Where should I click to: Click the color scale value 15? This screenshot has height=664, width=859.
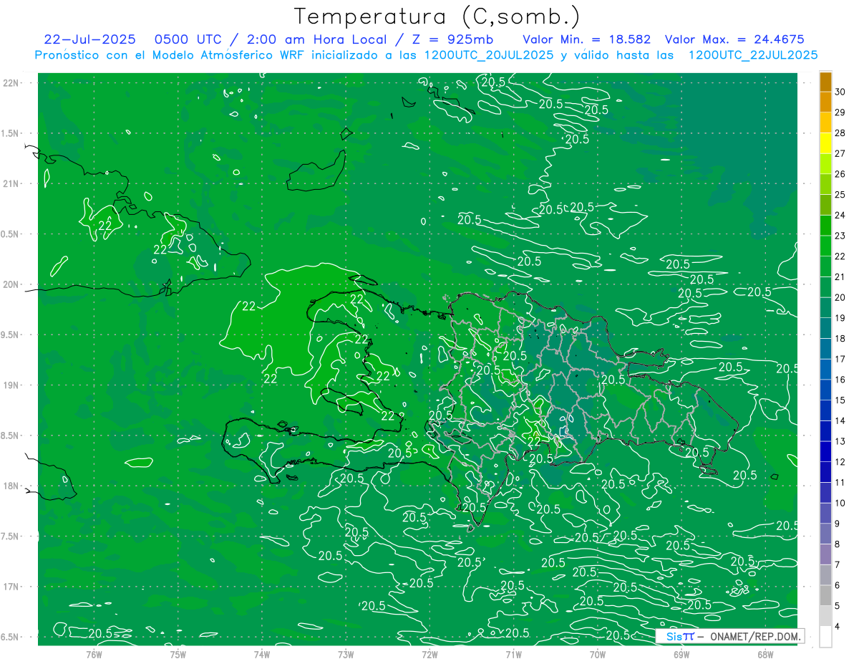tap(840, 400)
